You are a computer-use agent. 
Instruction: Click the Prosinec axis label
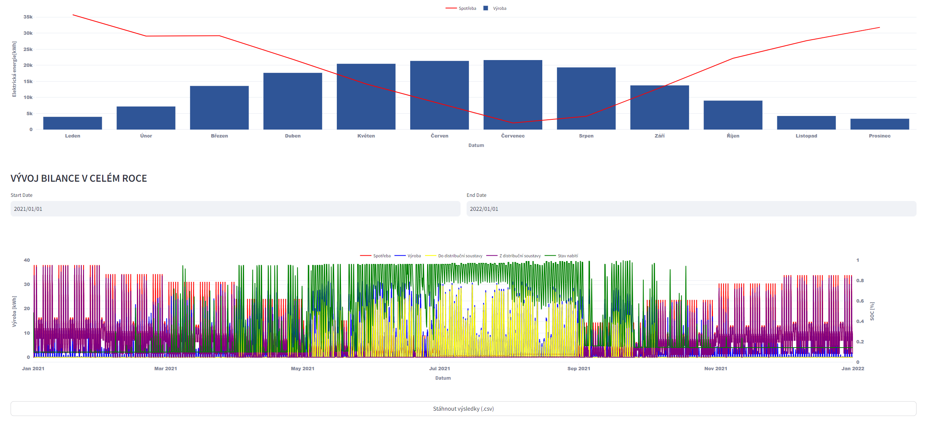click(880, 136)
